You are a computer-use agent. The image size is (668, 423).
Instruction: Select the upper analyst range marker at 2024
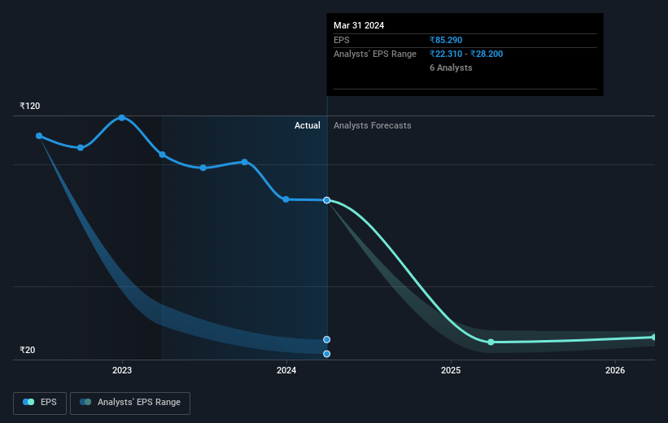click(327, 339)
